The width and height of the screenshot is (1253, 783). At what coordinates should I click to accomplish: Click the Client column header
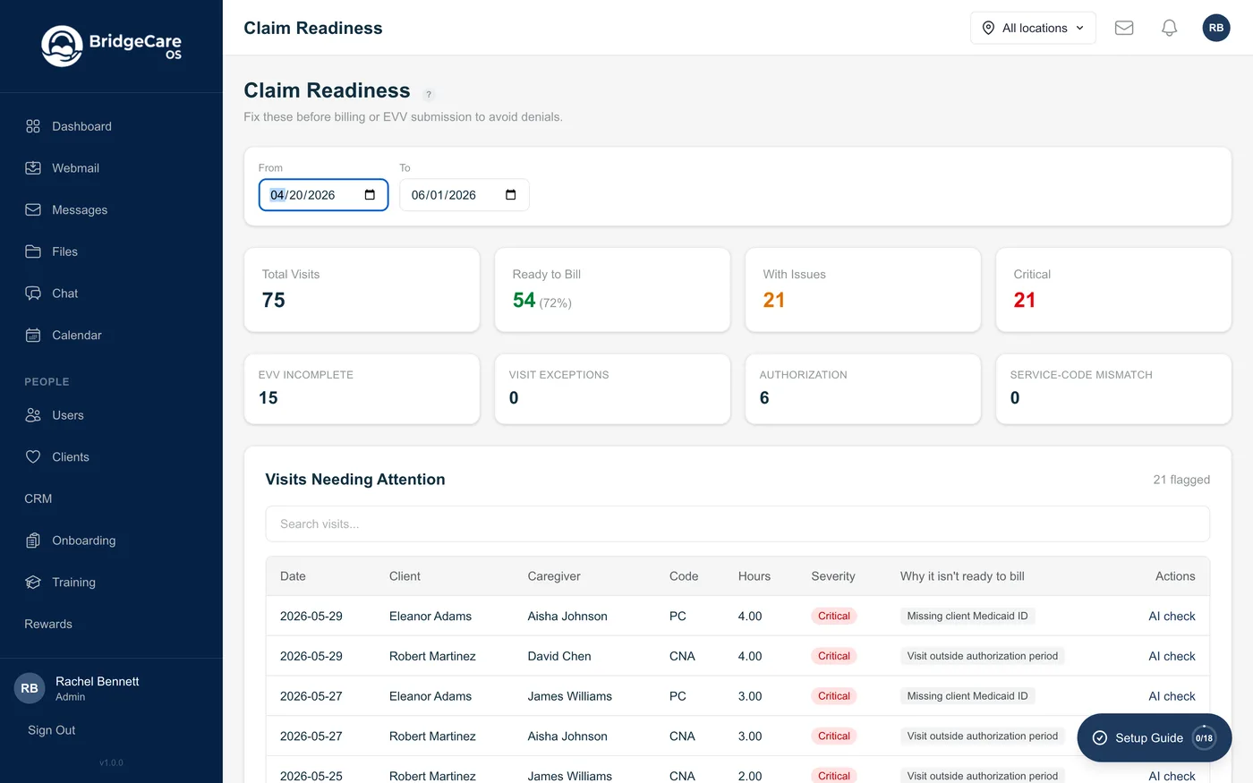point(405,576)
